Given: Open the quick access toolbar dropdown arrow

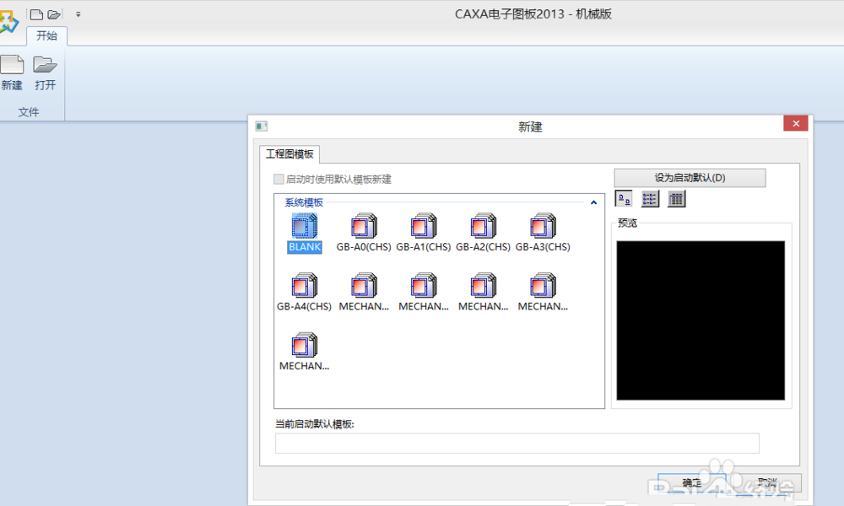Looking at the screenshot, I should 78,14.
